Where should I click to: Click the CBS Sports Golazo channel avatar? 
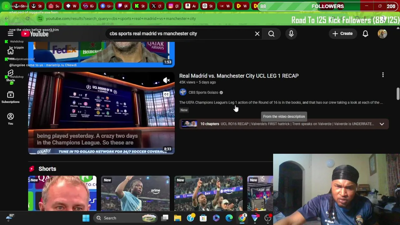183,92
